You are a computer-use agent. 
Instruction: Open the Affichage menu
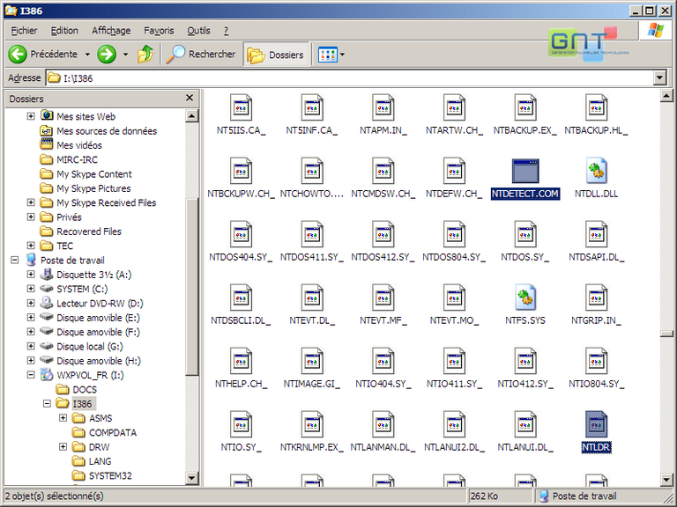pyautogui.click(x=111, y=31)
